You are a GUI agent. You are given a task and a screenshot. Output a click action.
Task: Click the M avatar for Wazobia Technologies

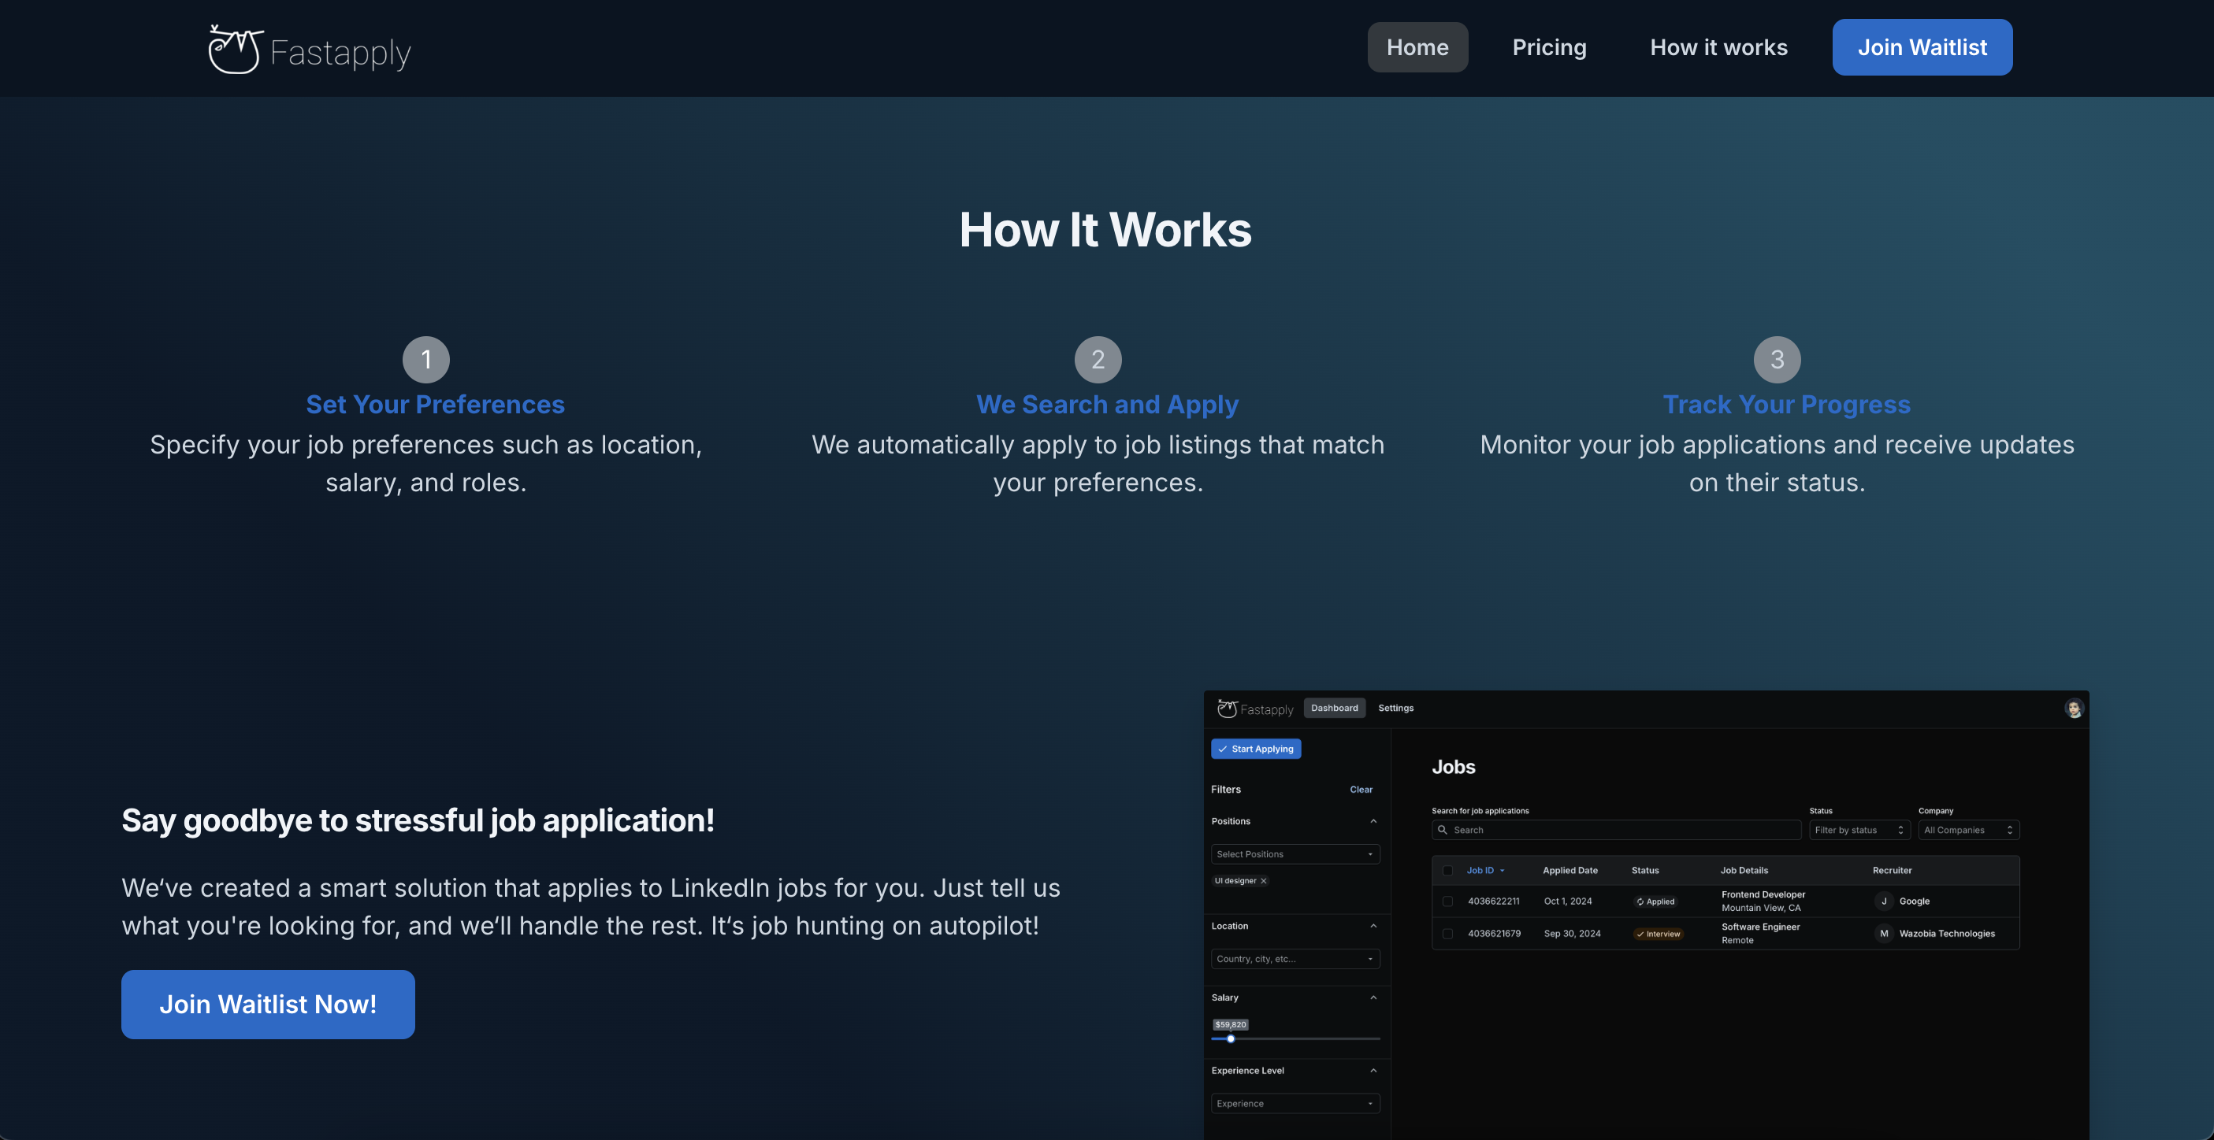[x=1883, y=934]
